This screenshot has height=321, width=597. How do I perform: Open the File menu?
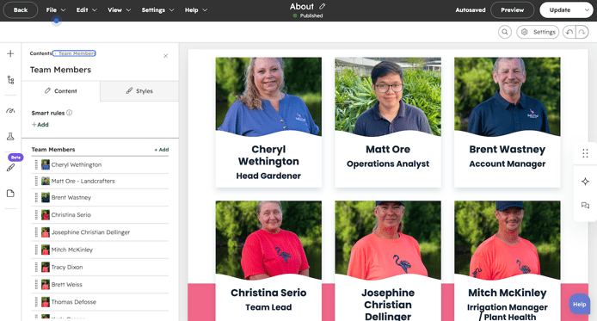pyautogui.click(x=56, y=10)
